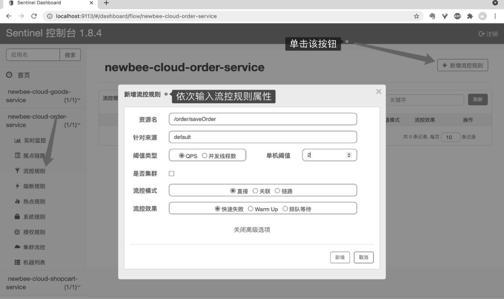The height and width of the screenshot is (299, 504).
Task: Click the 流控效果 column header
Action: click(425, 120)
